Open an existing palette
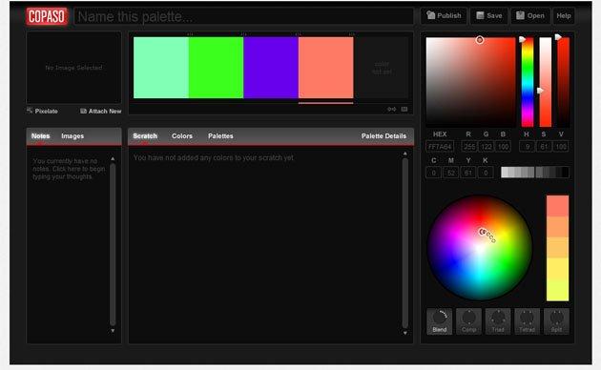 [530, 15]
